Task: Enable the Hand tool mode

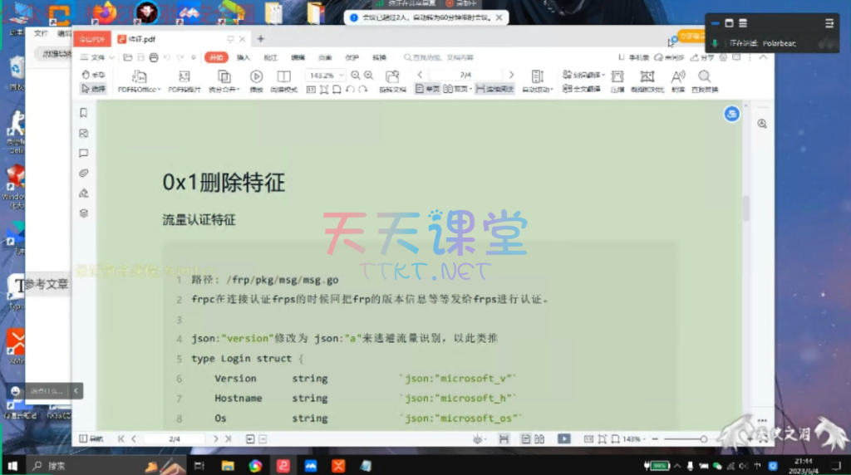Action: (x=93, y=75)
